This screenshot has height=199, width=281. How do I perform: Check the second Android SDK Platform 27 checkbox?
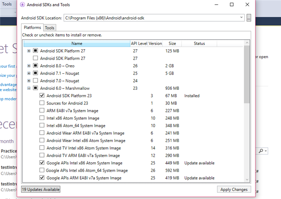point(35,58)
